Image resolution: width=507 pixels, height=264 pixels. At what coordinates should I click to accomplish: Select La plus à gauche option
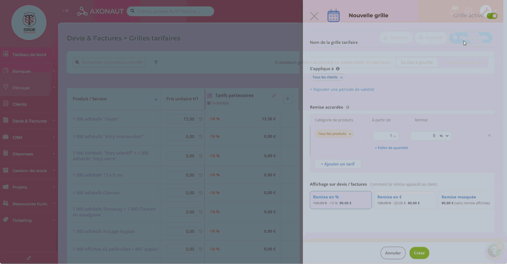tap(416, 62)
